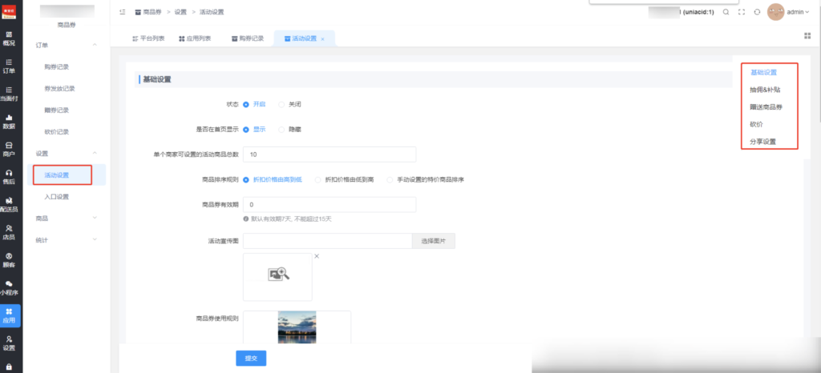Switch to 应用列表 tab
The image size is (821, 373).
click(195, 38)
